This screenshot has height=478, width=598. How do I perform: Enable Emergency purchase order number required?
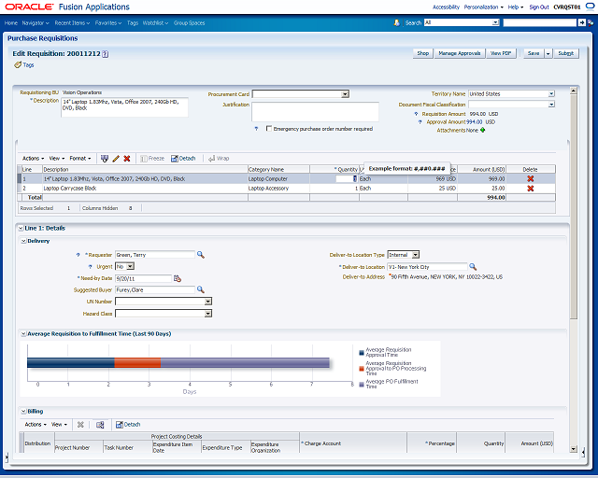(x=269, y=129)
